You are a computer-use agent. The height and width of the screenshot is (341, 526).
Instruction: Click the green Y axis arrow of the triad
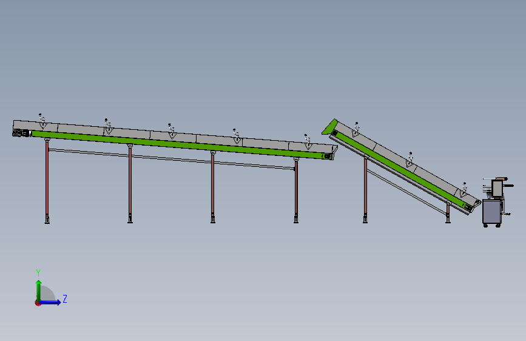pos(39,290)
